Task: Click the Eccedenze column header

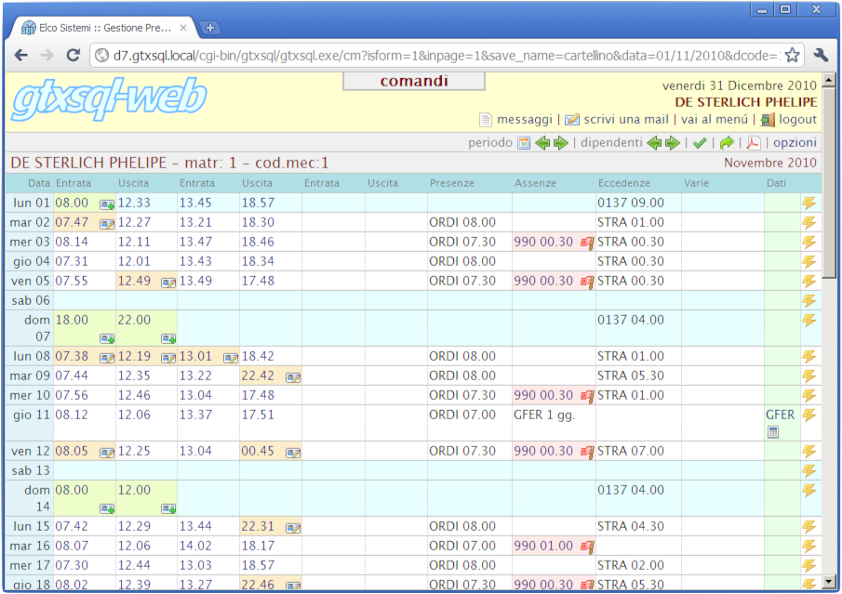Action: (624, 183)
